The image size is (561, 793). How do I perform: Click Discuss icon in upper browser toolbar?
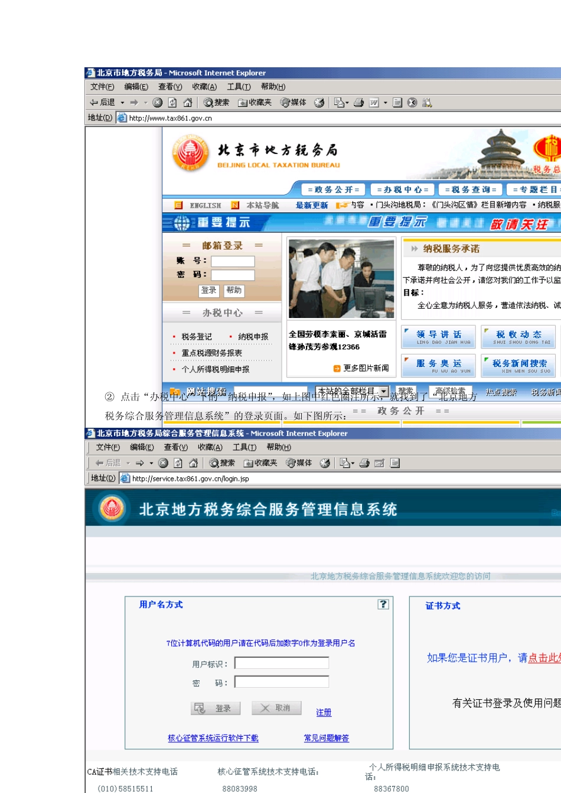pos(397,103)
